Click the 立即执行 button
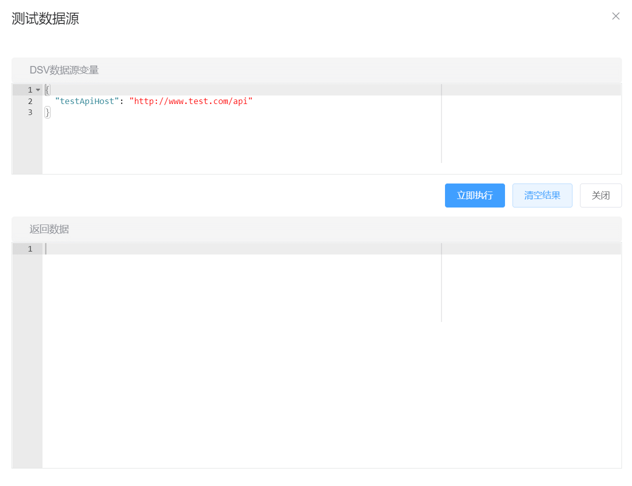Image resolution: width=632 pixels, height=486 pixels. point(474,195)
